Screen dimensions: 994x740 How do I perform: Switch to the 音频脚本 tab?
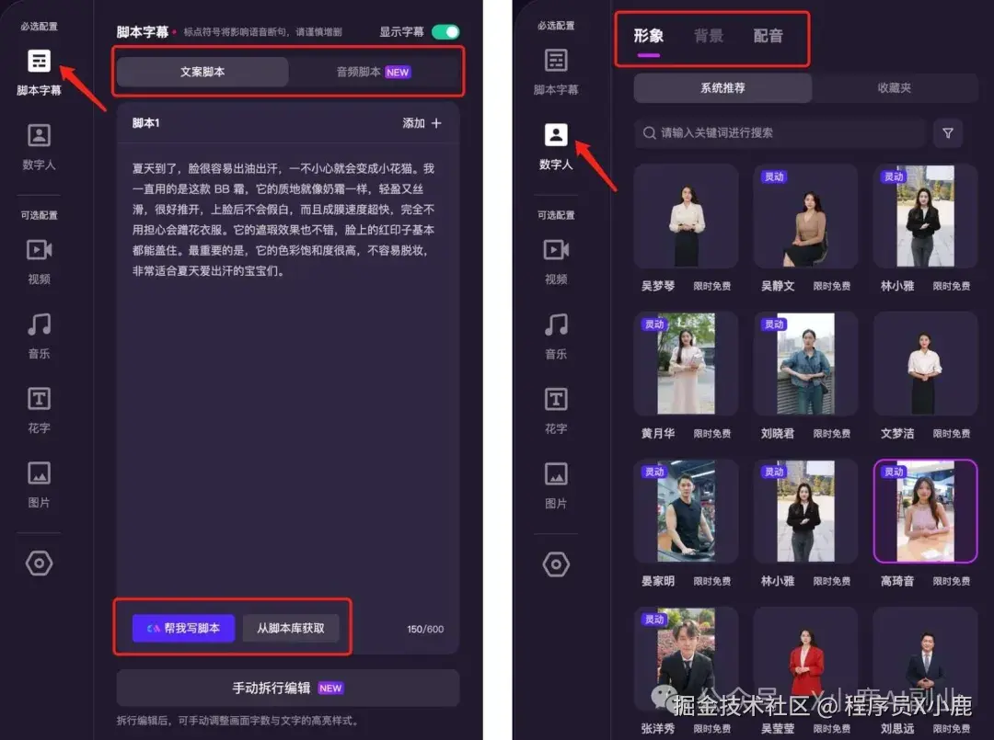coord(358,72)
